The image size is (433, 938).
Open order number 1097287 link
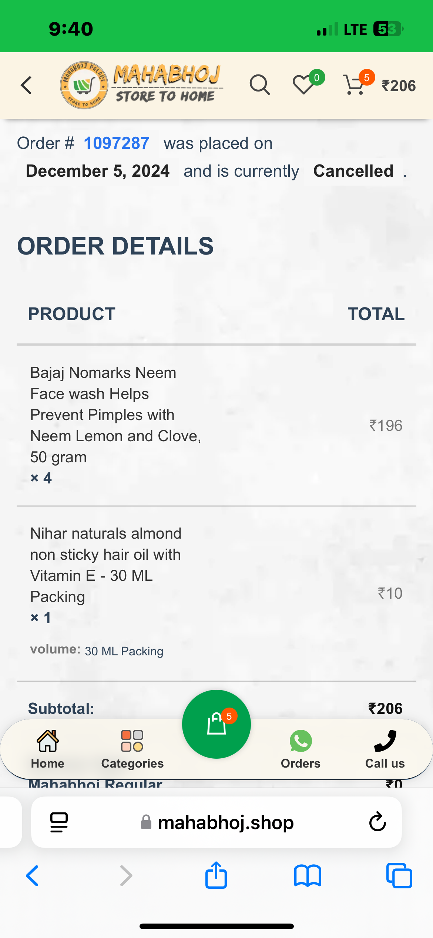coord(116,143)
